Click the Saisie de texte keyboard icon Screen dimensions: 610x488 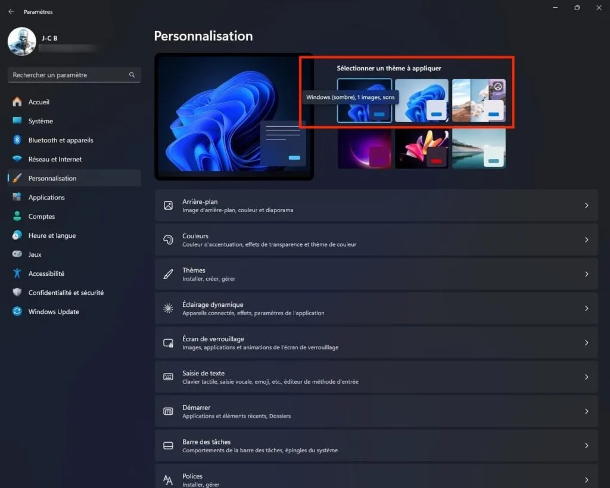coord(168,377)
